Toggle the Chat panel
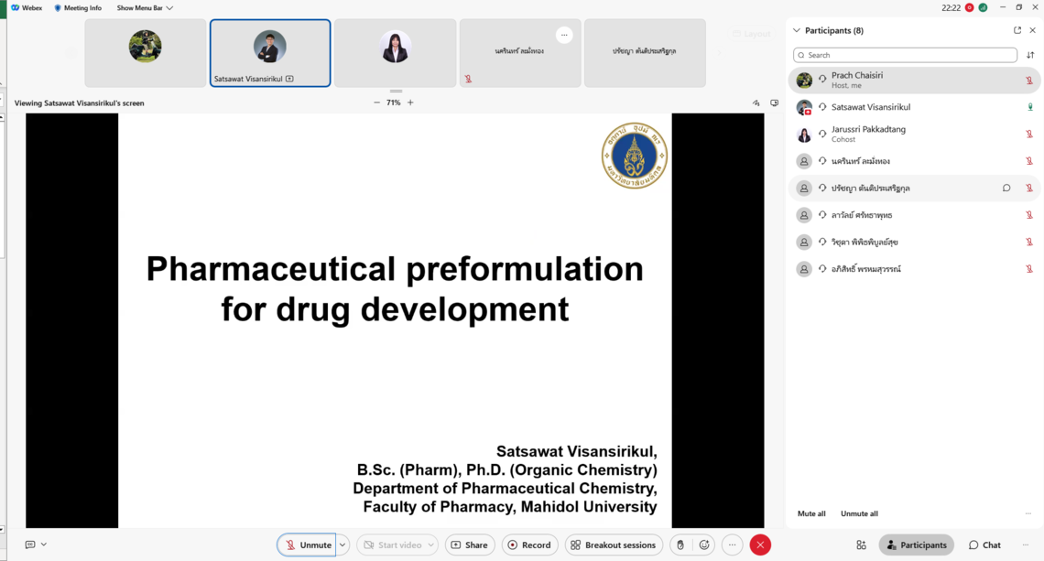Screen dimensions: 1044x561 (x=984, y=545)
